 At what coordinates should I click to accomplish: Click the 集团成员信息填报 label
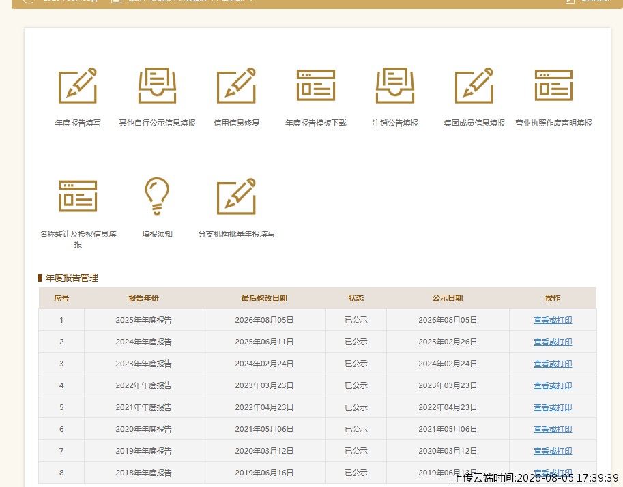coord(474,123)
